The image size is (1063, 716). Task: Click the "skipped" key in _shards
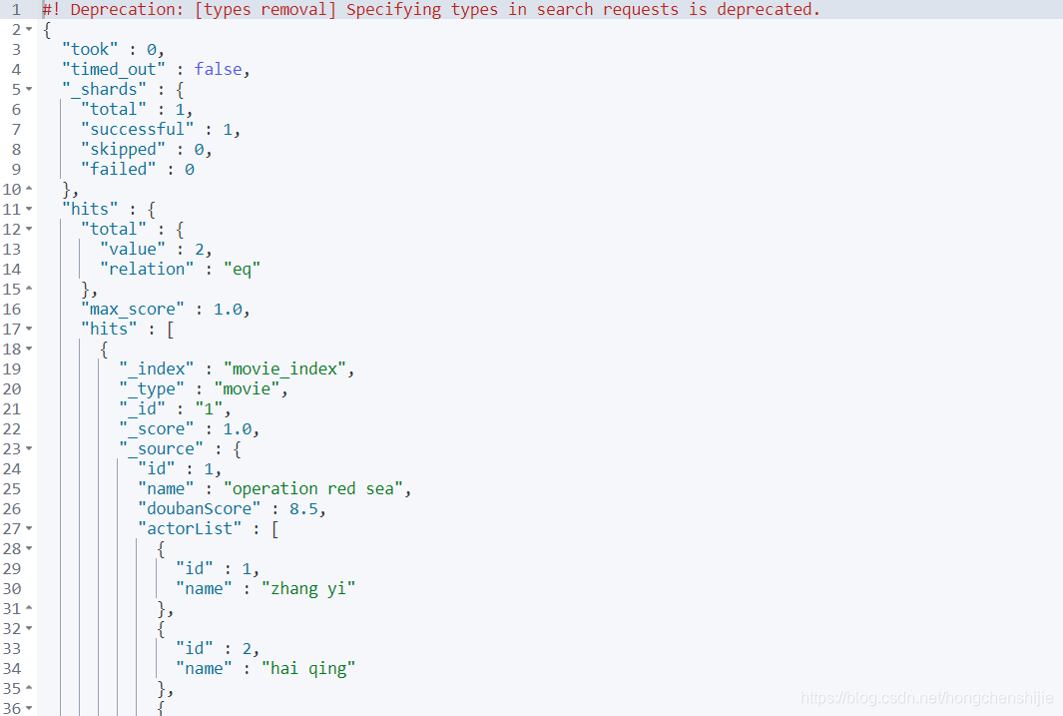tap(123, 149)
